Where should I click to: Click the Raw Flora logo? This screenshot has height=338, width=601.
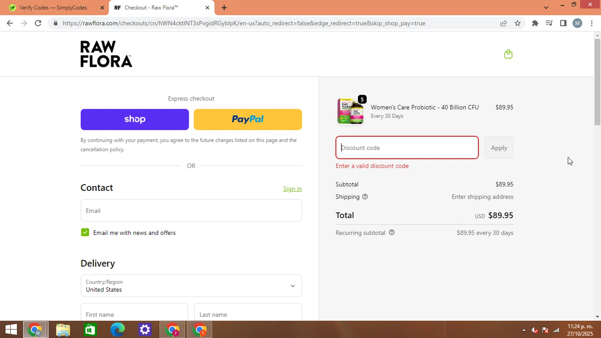(106, 54)
